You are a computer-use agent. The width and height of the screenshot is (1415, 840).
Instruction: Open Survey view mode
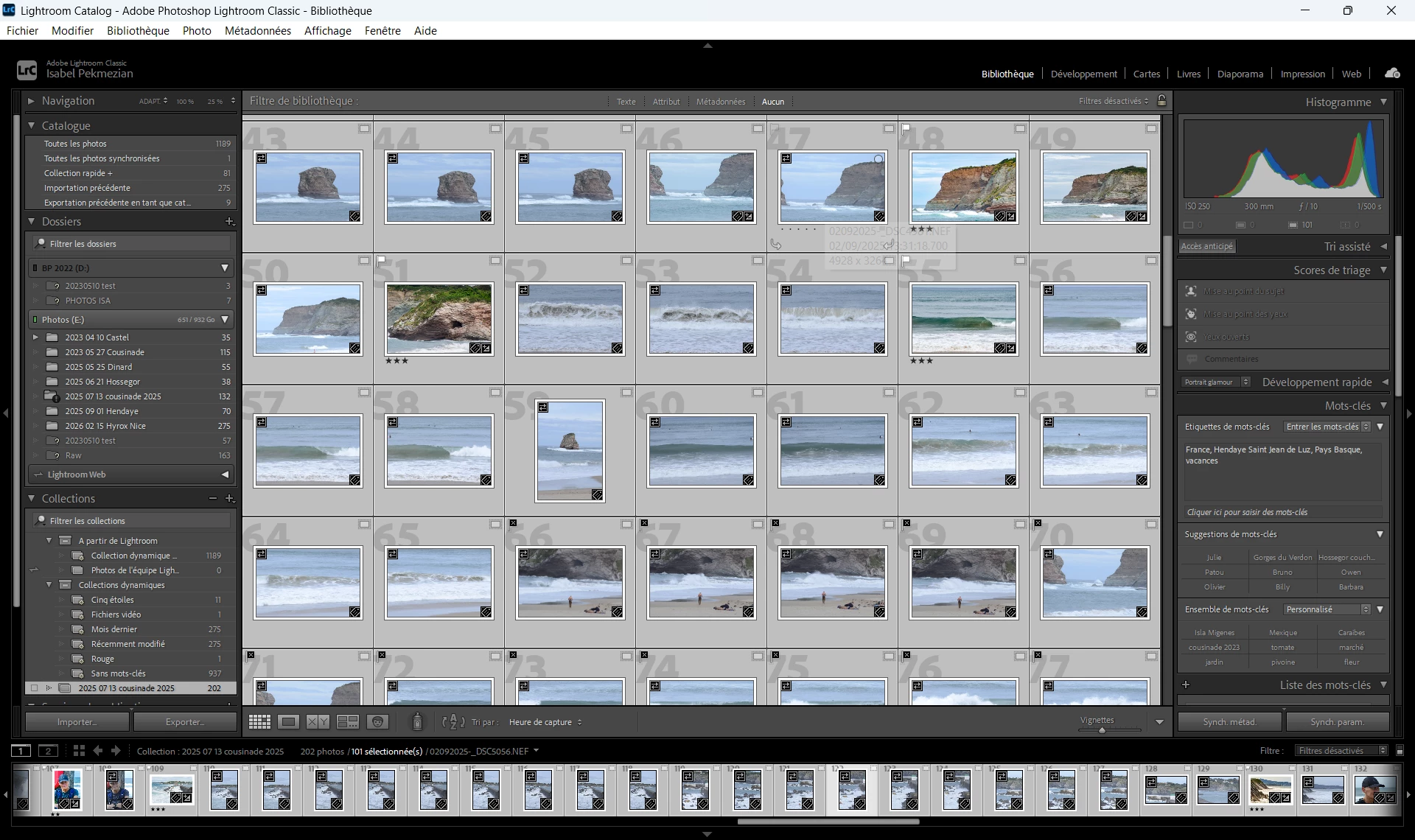[347, 722]
